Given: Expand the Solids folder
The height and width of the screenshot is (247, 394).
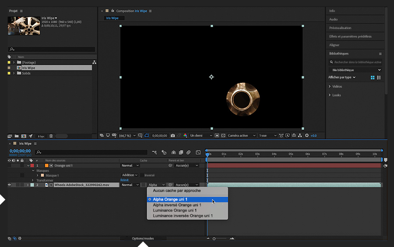Looking at the screenshot, I should [x=14, y=73].
